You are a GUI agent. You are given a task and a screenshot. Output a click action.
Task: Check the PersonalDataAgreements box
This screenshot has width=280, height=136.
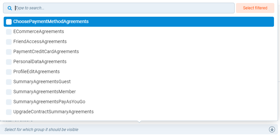pyautogui.click(x=9, y=62)
